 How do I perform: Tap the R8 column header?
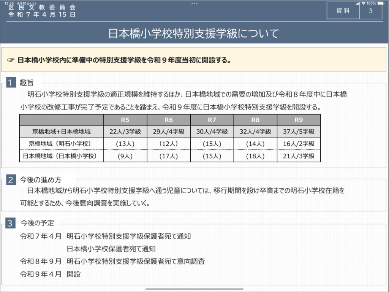tap(255, 120)
